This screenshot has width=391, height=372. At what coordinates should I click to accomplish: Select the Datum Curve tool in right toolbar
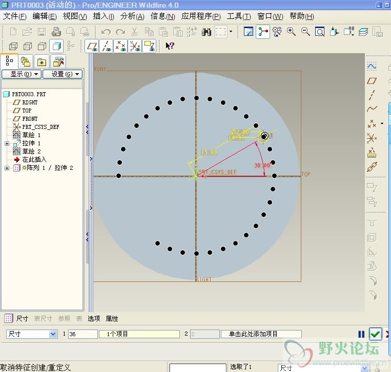(372, 109)
